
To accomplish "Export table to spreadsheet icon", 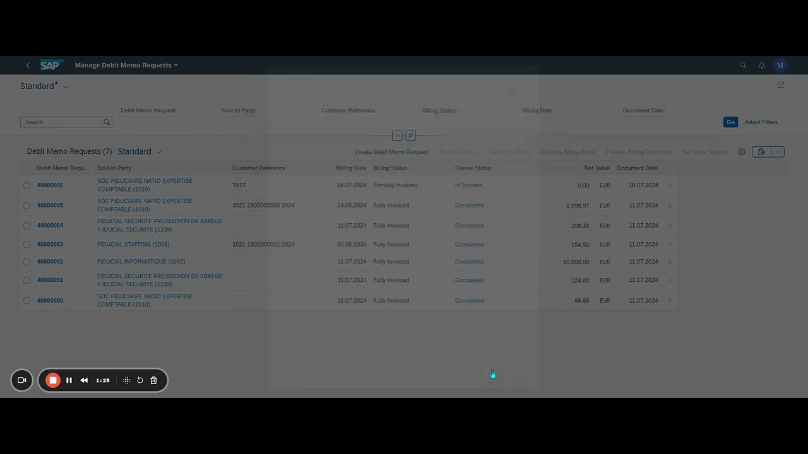I will pyautogui.click(x=761, y=152).
